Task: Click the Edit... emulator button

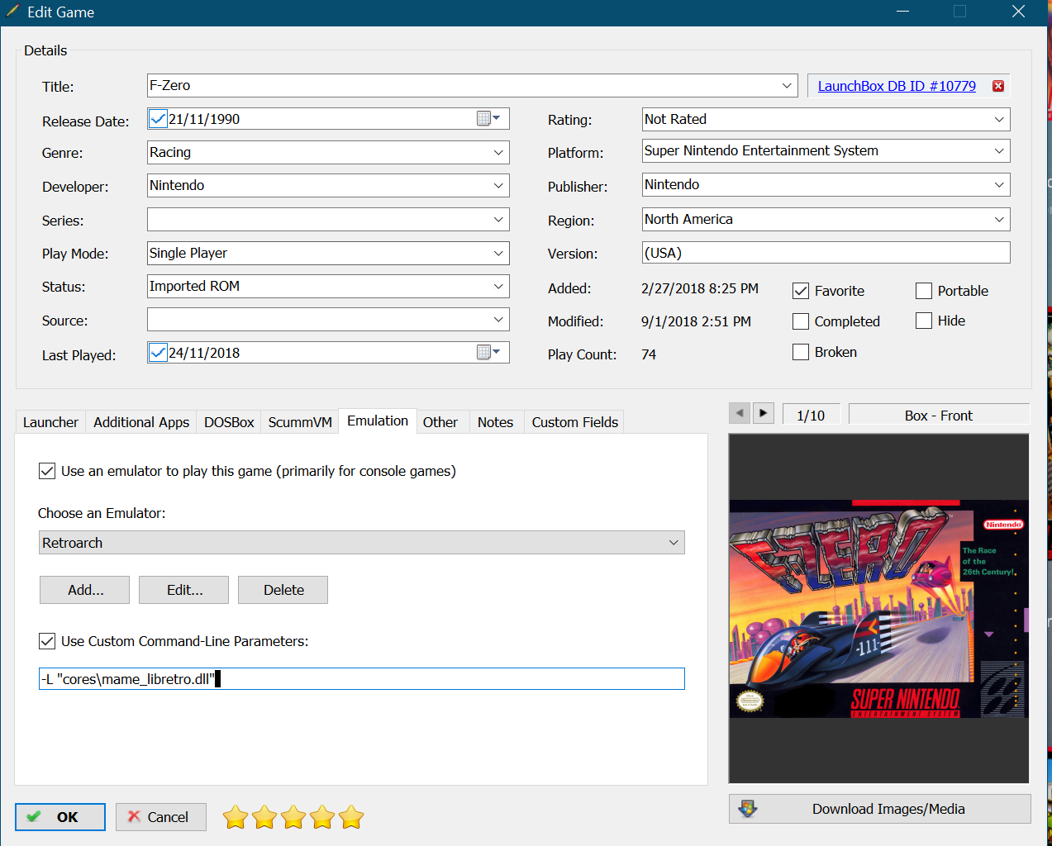Action: (184, 590)
